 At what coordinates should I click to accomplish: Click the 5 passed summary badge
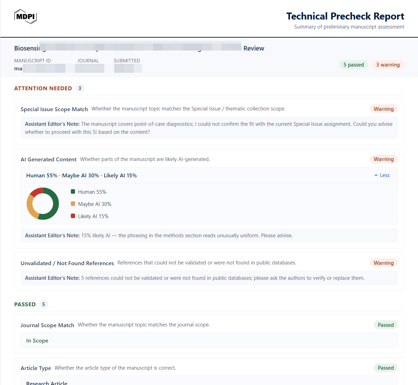pos(353,65)
